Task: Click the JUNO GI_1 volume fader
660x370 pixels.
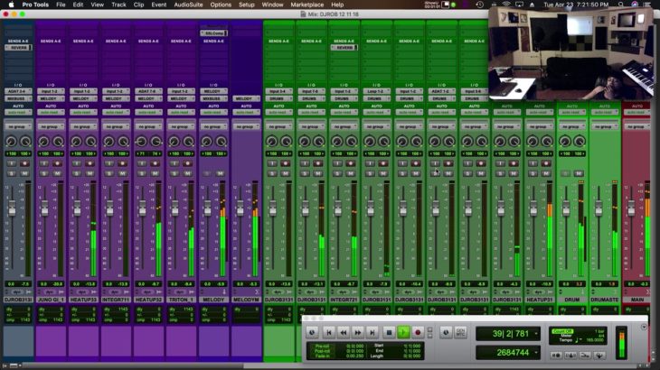Action: (x=44, y=208)
